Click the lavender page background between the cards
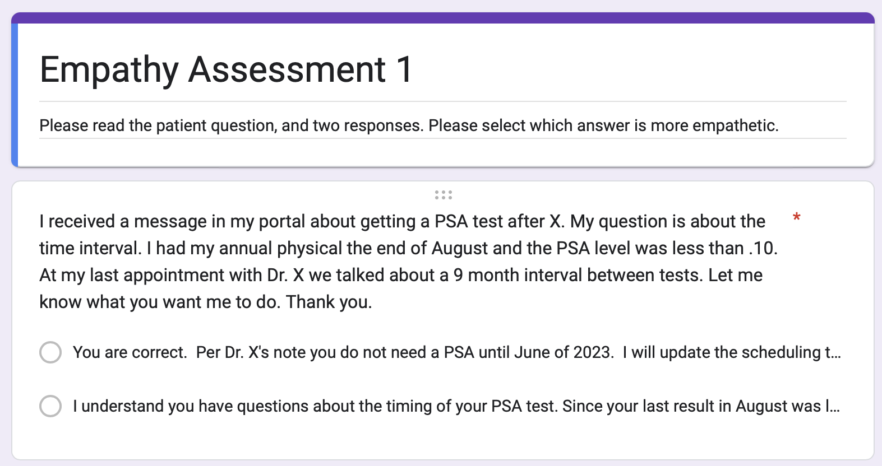Viewport: 882px width, 466px height. pos(443,174)
